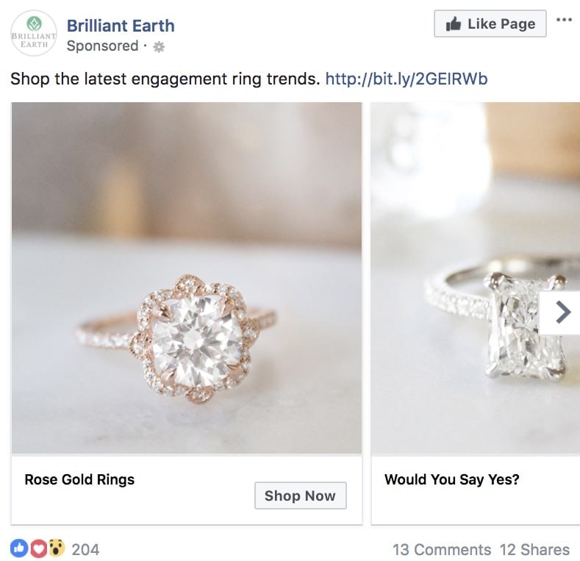This screenshot has height=561, width=580.
Task: Click the Would You Say Yes? headline
Action: pyautogui.click(x=451, y=480)
